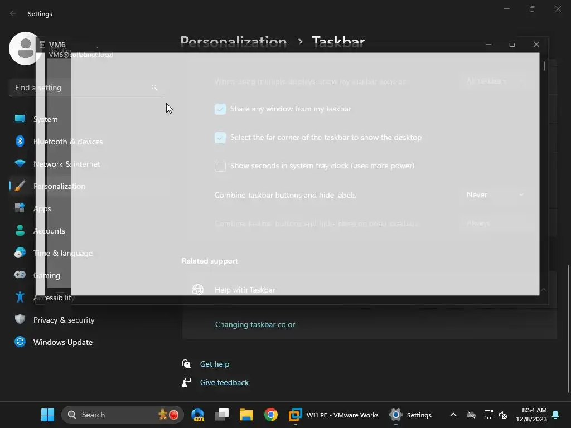Open the Give feedback link
The image size is (571, 428).
point(224,382)
